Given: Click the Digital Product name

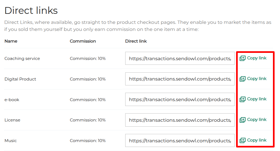Looking at the screenshot, I should (20, 79).
